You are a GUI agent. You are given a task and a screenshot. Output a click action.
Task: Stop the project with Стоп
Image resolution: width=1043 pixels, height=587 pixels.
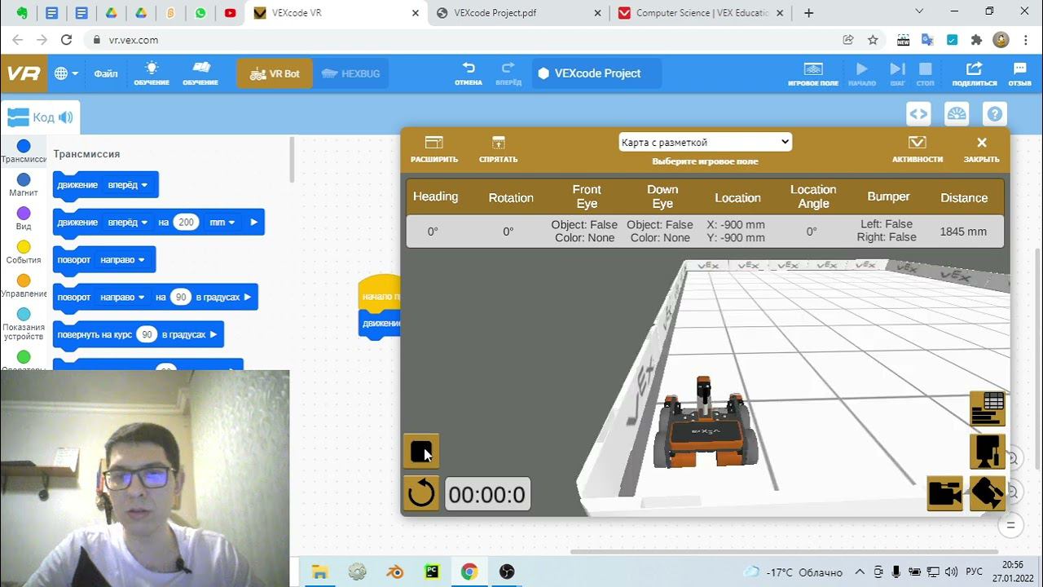(925, 73)
